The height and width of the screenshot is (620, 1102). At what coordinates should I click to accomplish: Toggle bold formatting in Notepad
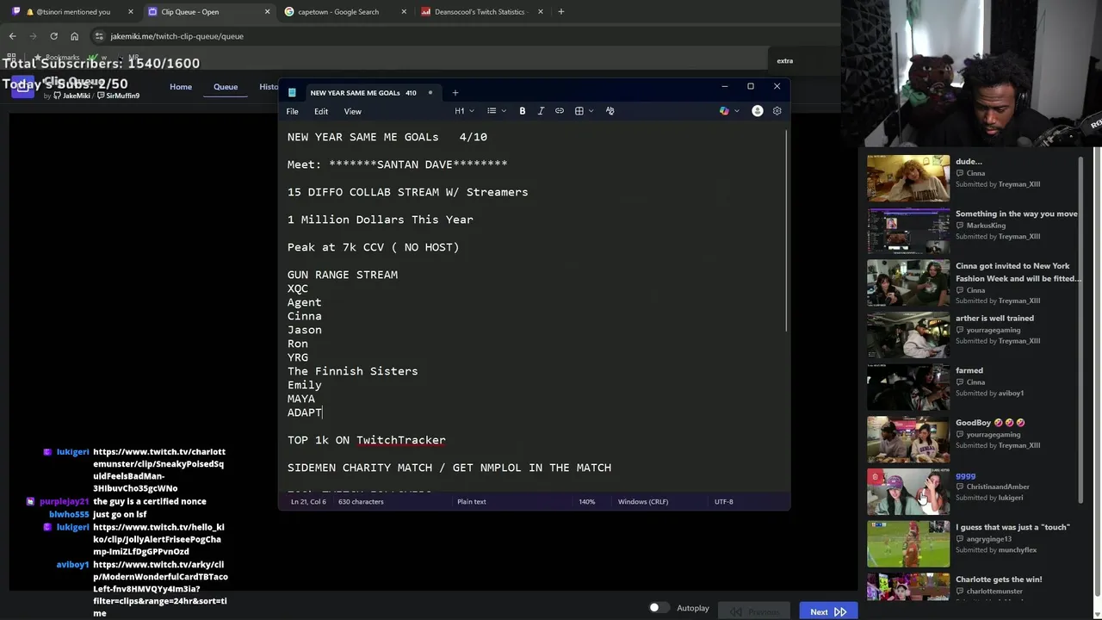tap(523, 111)
